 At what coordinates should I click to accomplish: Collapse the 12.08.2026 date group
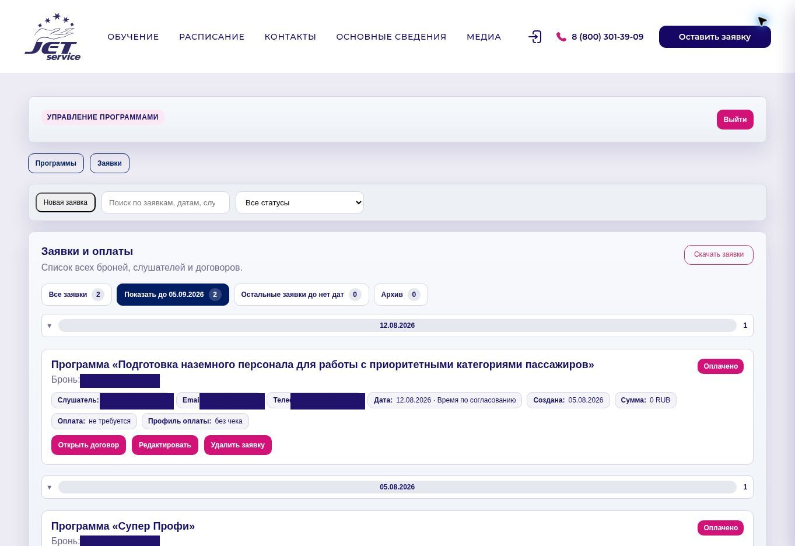point(397,325)
